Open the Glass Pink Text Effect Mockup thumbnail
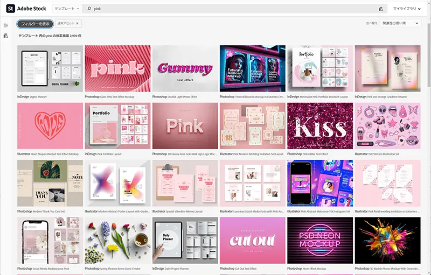This screenshot has height=275, width=431. point(117,68)
